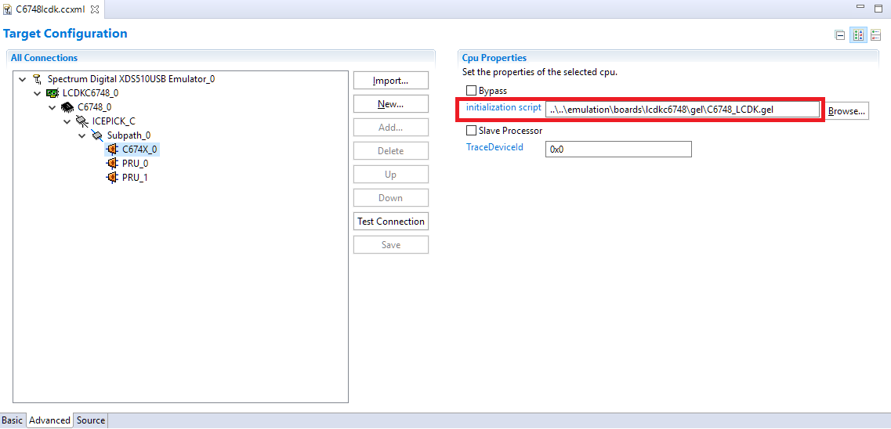Click the Spectrum Digital XDS510USB emulator connection icon
The height and width of the screenshot is (429, 891).
38,79
